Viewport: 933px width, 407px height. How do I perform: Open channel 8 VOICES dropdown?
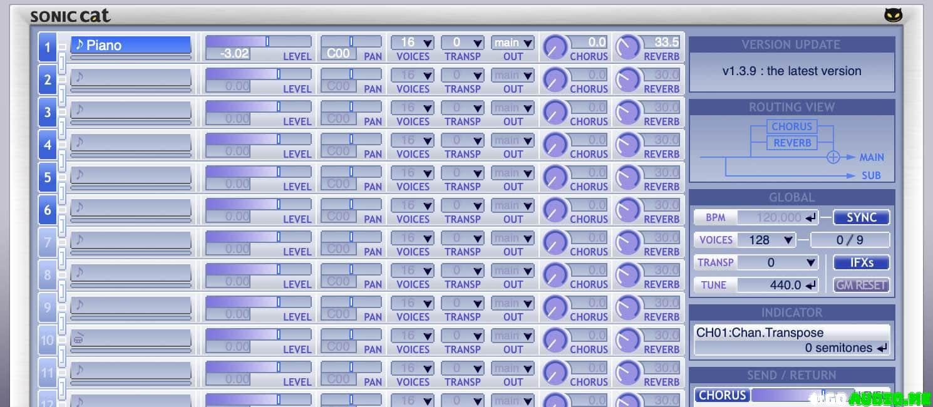pos(413,270)
